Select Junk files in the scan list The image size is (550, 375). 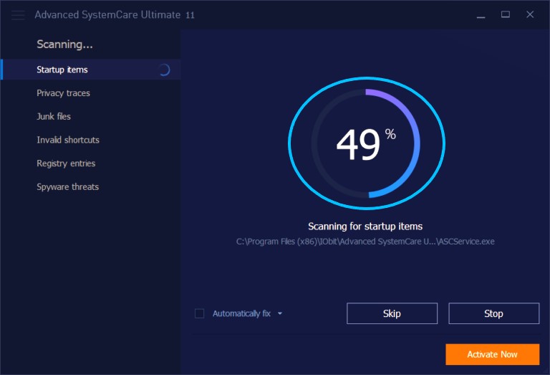pyautogui.click(x=54, y=117)
